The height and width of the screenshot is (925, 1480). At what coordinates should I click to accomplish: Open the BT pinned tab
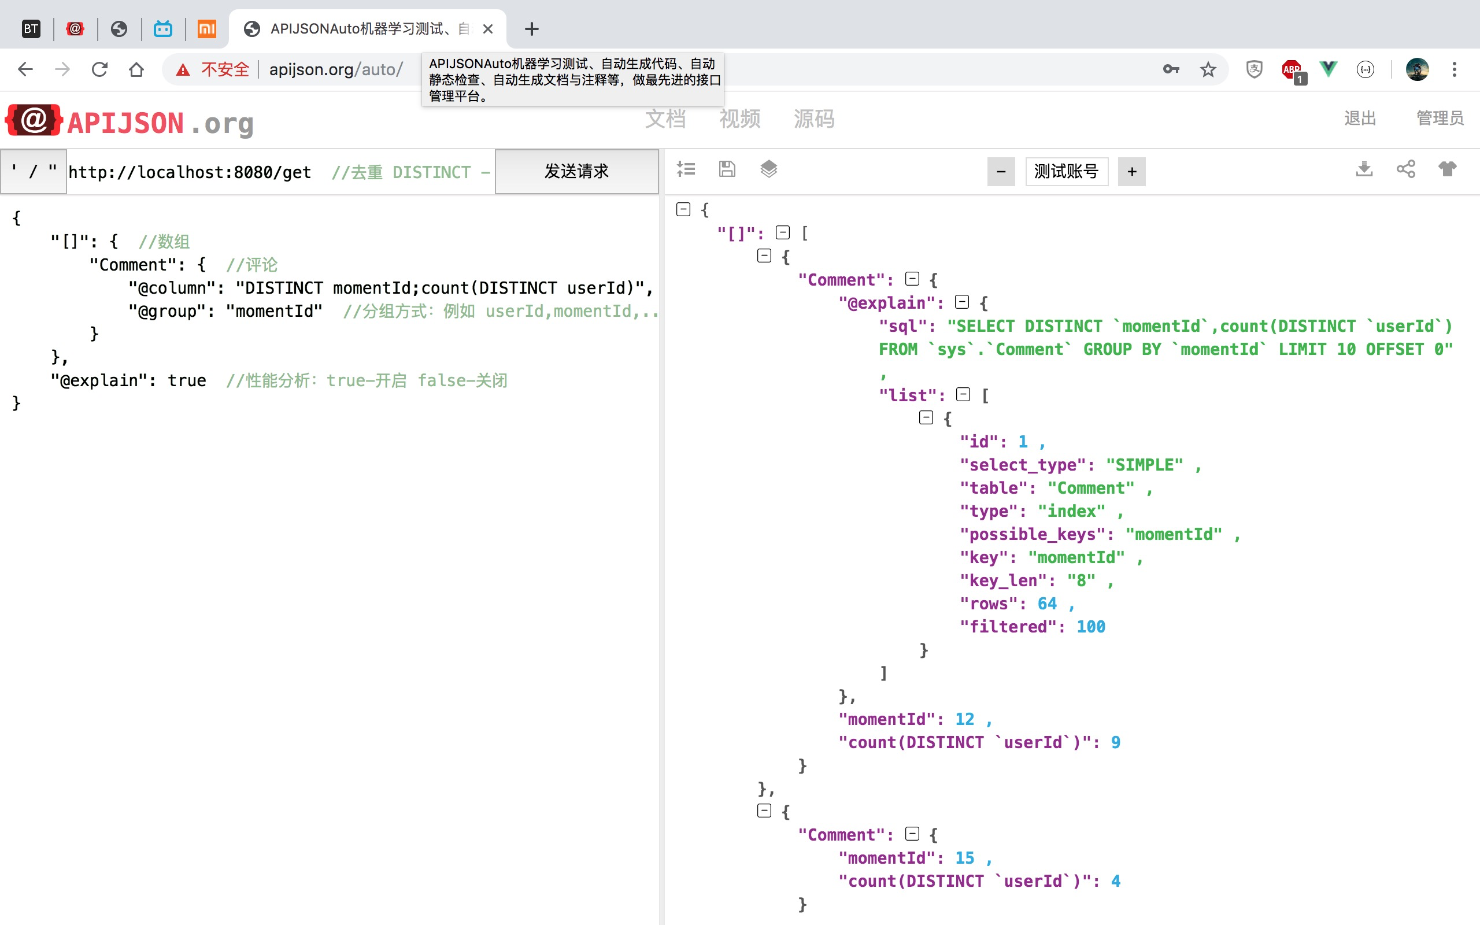31,29
